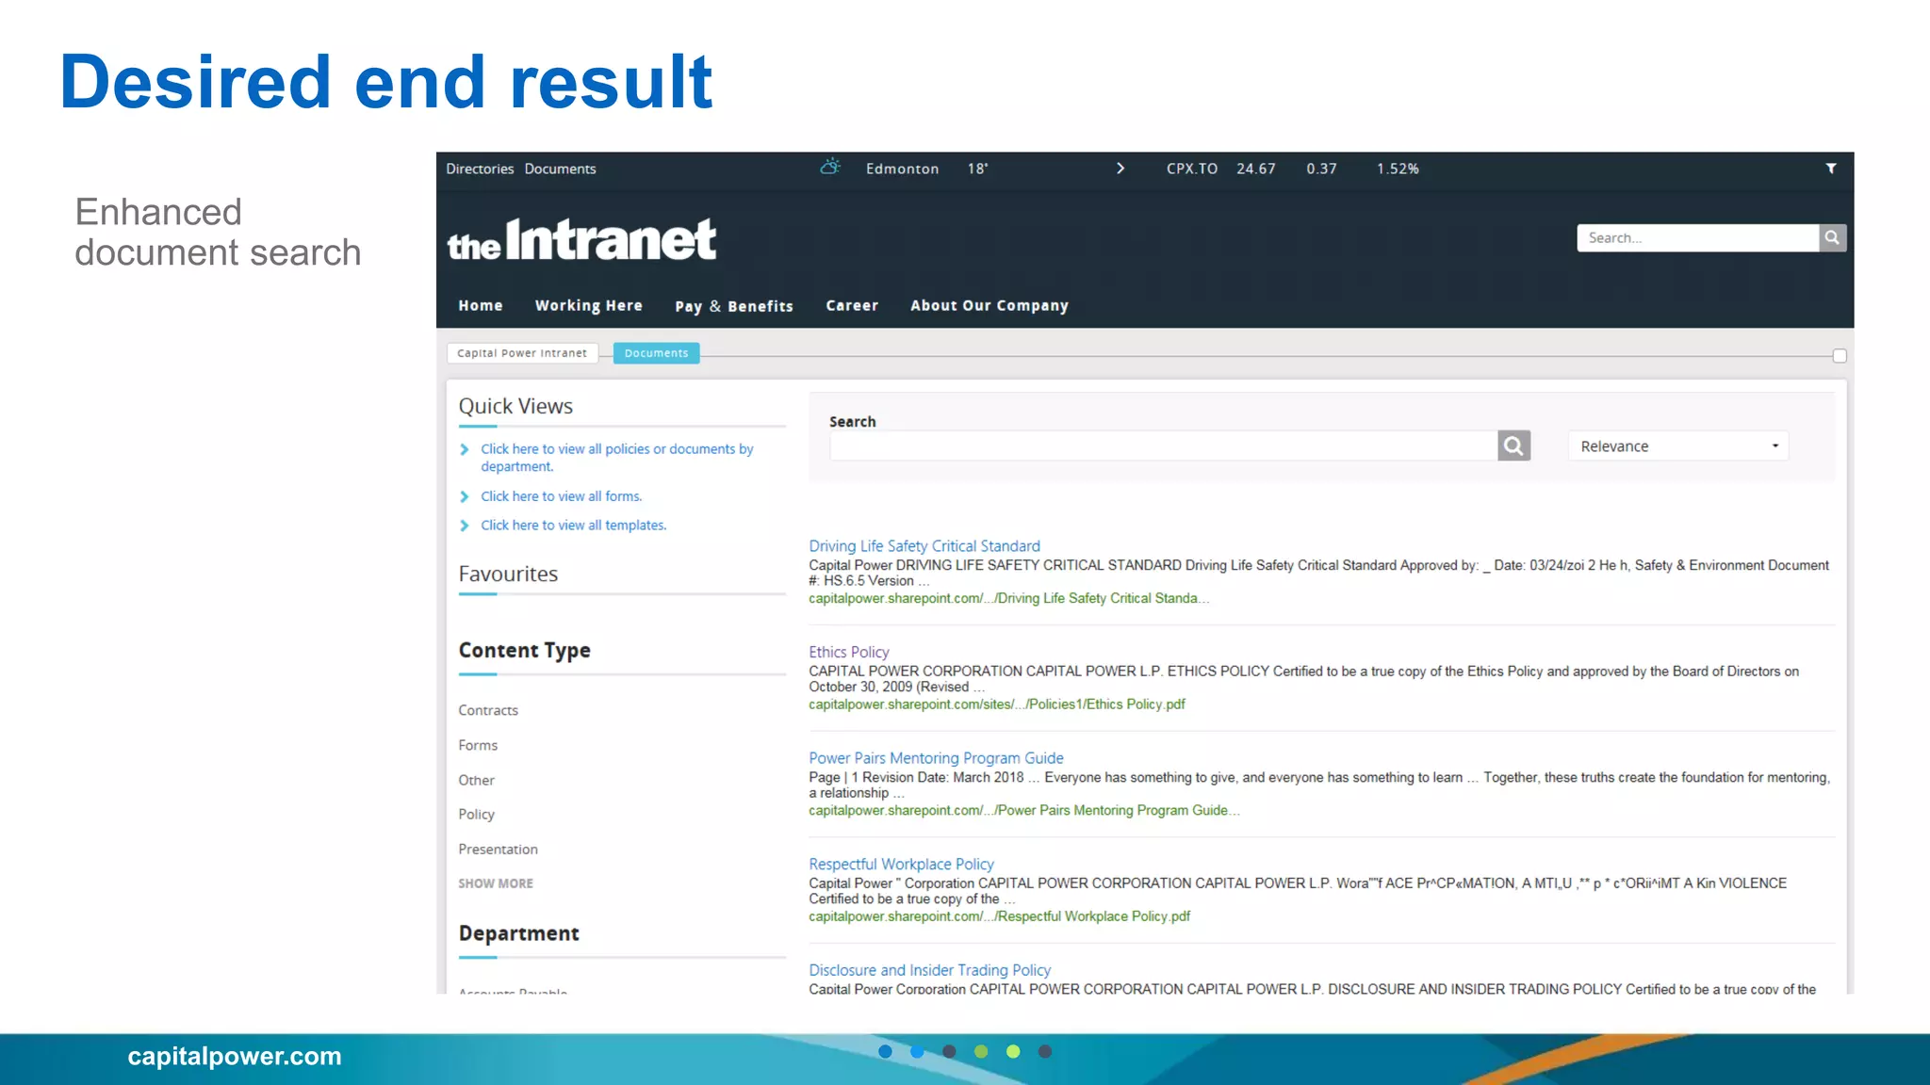Click into the document Search input field

(x=1162, y=446)
